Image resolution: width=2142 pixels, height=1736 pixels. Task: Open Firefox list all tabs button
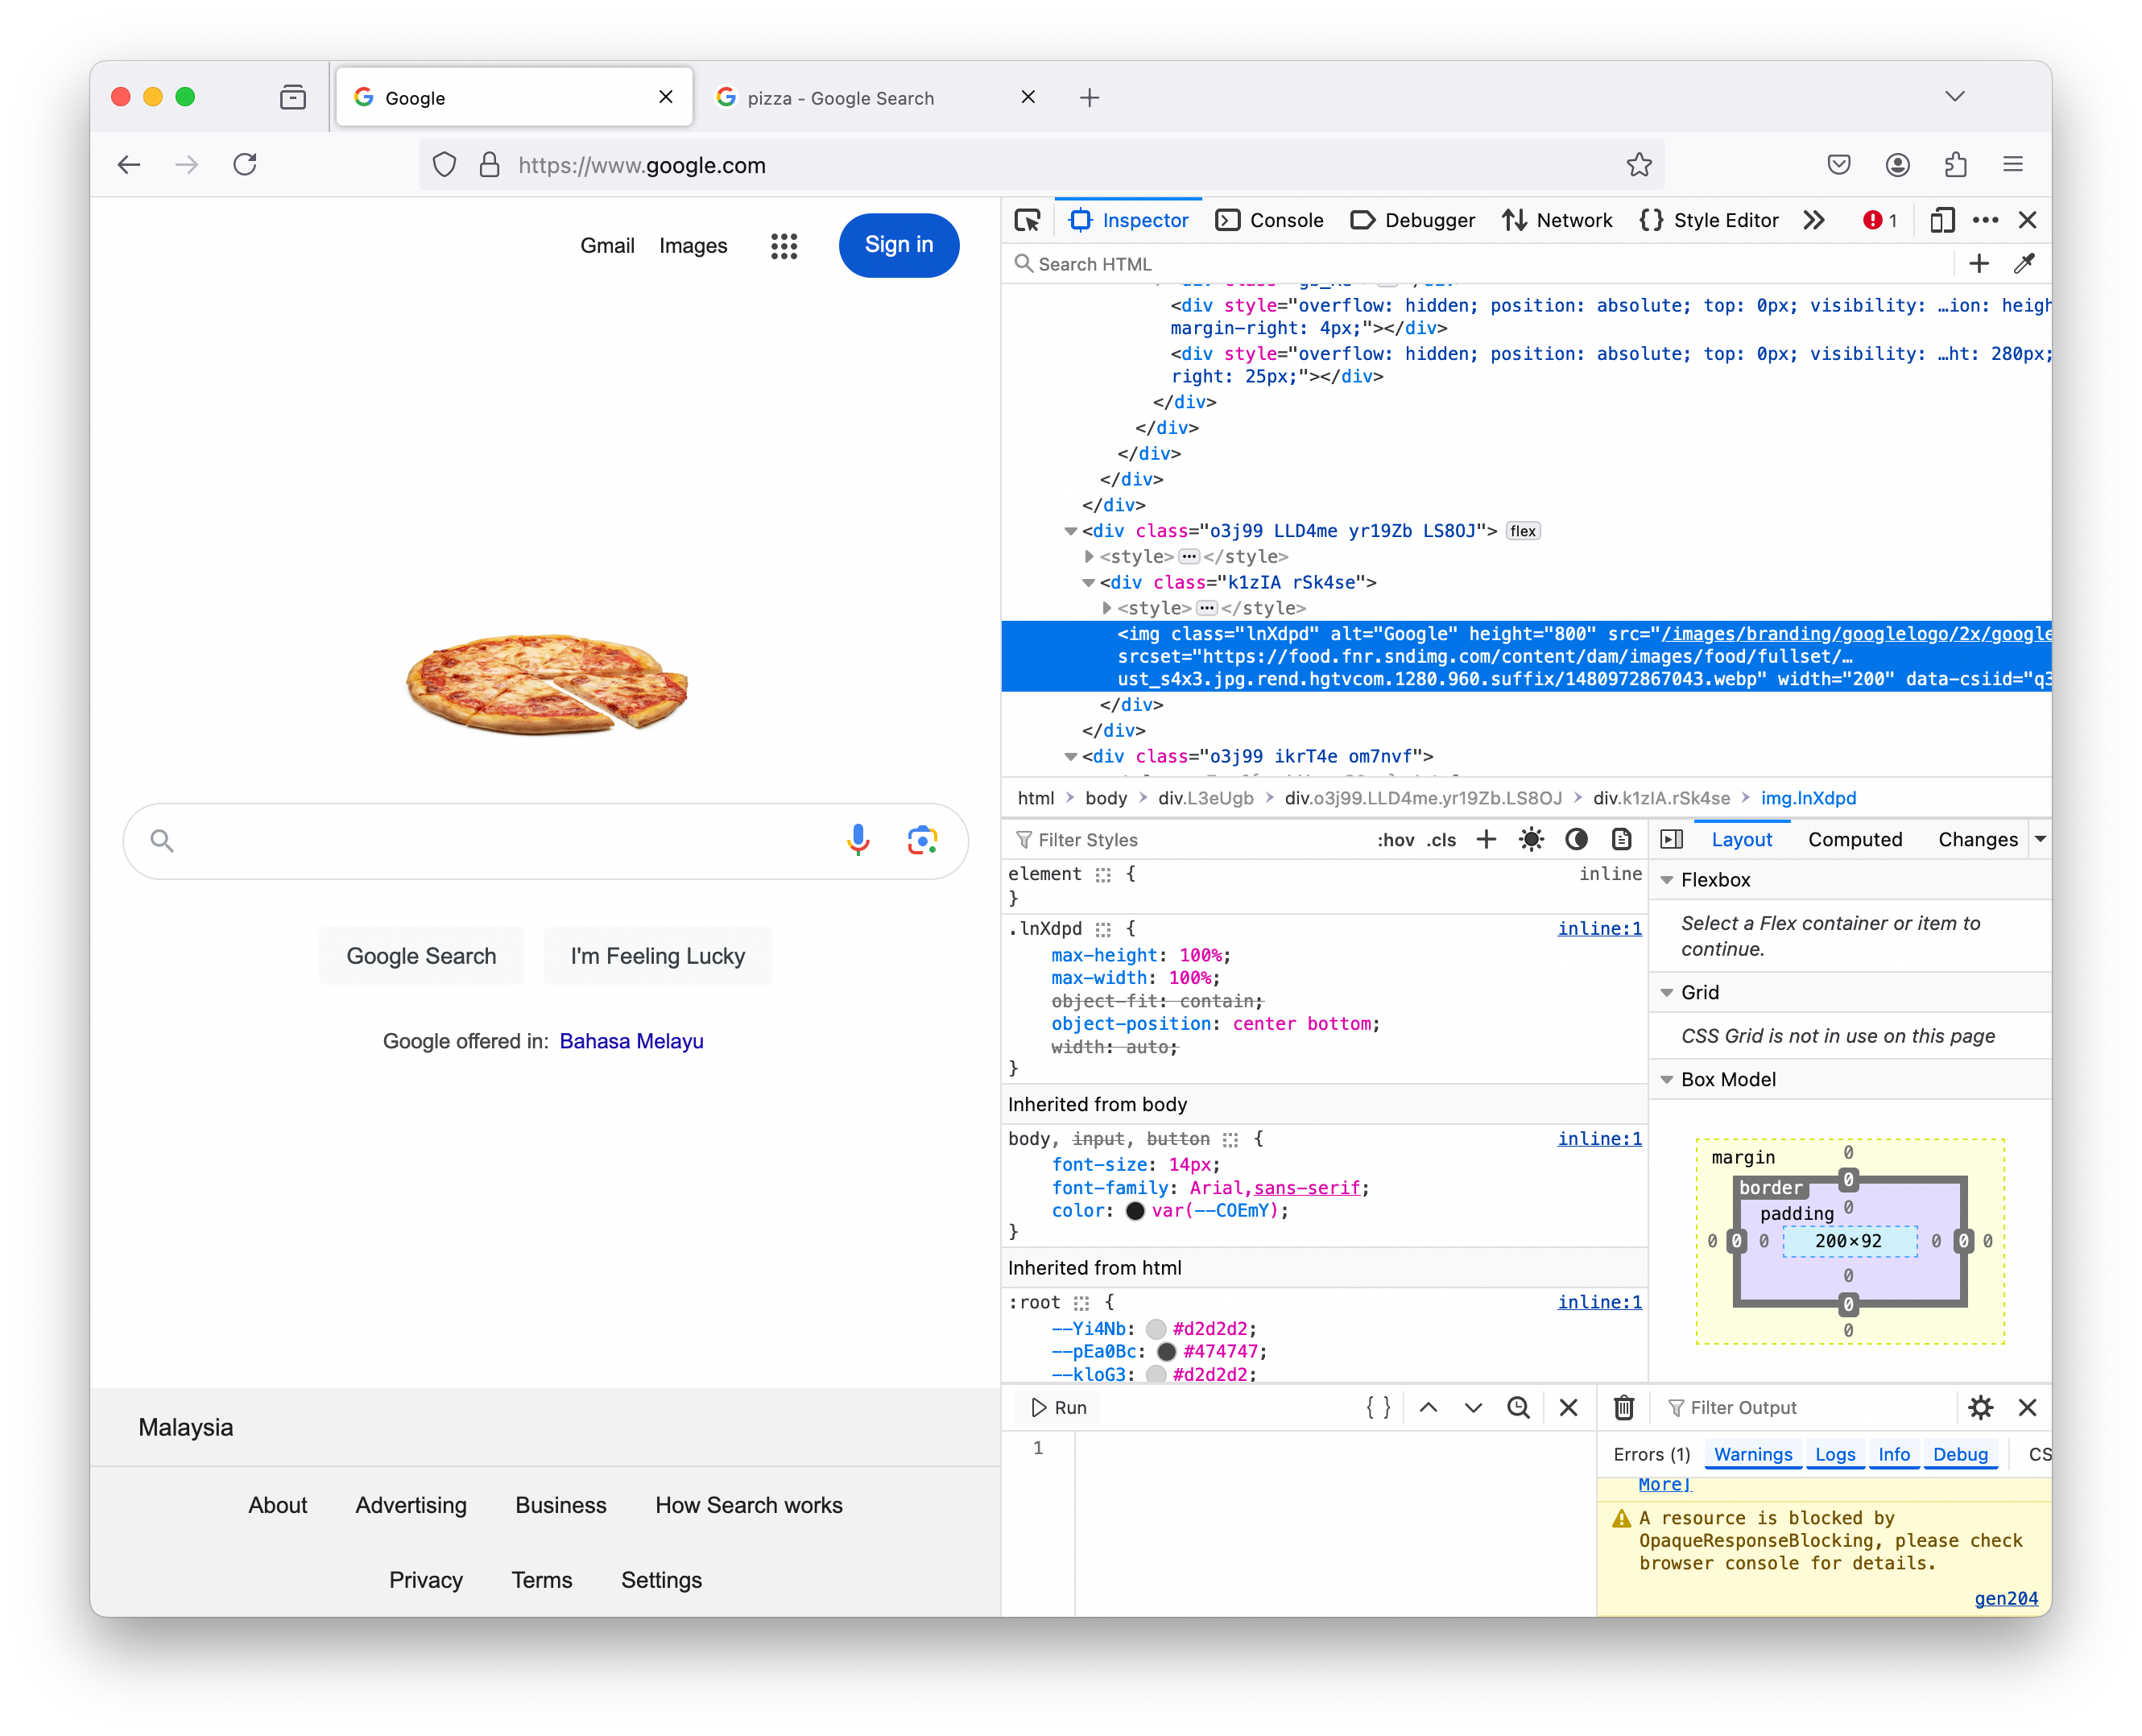point(1955,97)
